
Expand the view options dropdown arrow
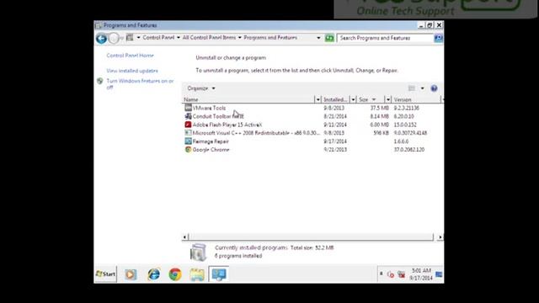pyautogui.click(x=423, y=88)
